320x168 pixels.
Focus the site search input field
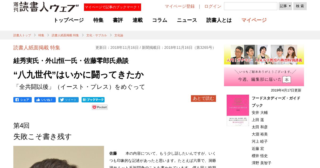[251, 6]
